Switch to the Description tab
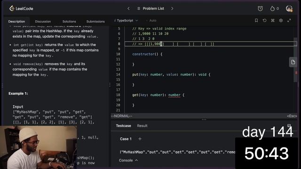Image resolution: width=301 pixels, height=169 pixels. click(16, 22)
